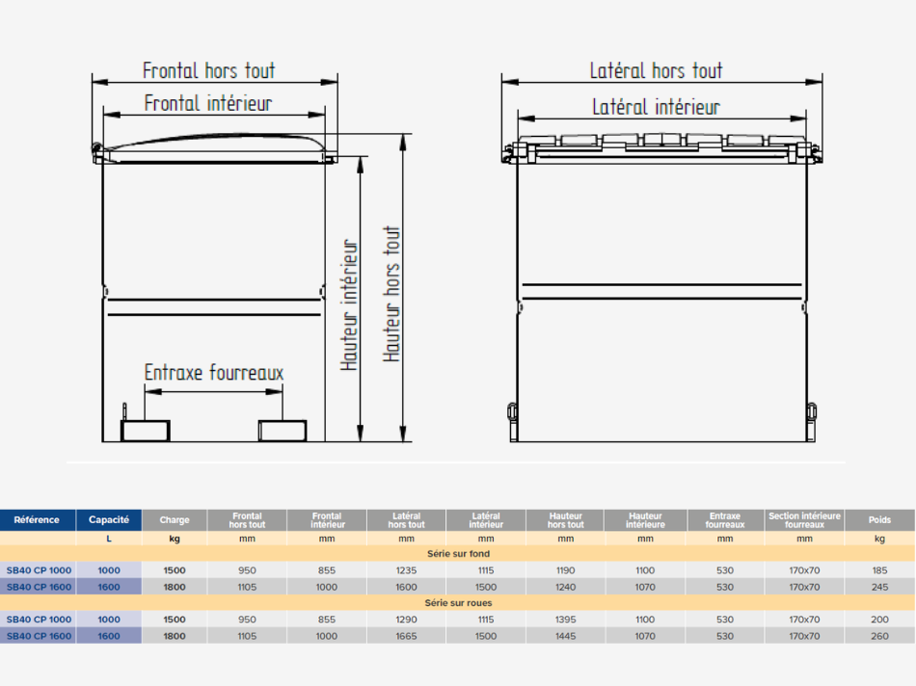Select the Série sur roues section row
This screenshot has height=686, width=916.
458,603
